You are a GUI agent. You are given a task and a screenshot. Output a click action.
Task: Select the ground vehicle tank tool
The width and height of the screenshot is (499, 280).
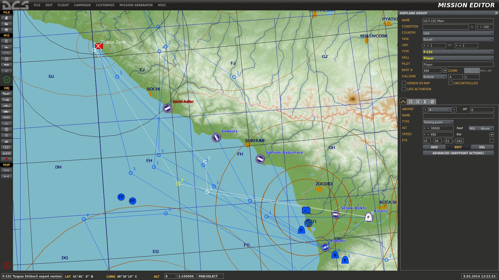[x=6, y=111]
